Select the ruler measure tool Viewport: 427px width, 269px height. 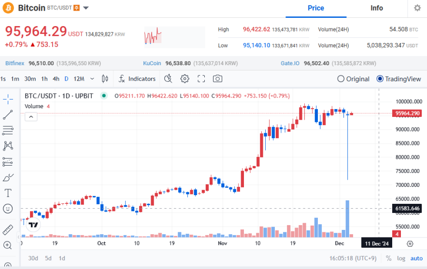point(8,229)
